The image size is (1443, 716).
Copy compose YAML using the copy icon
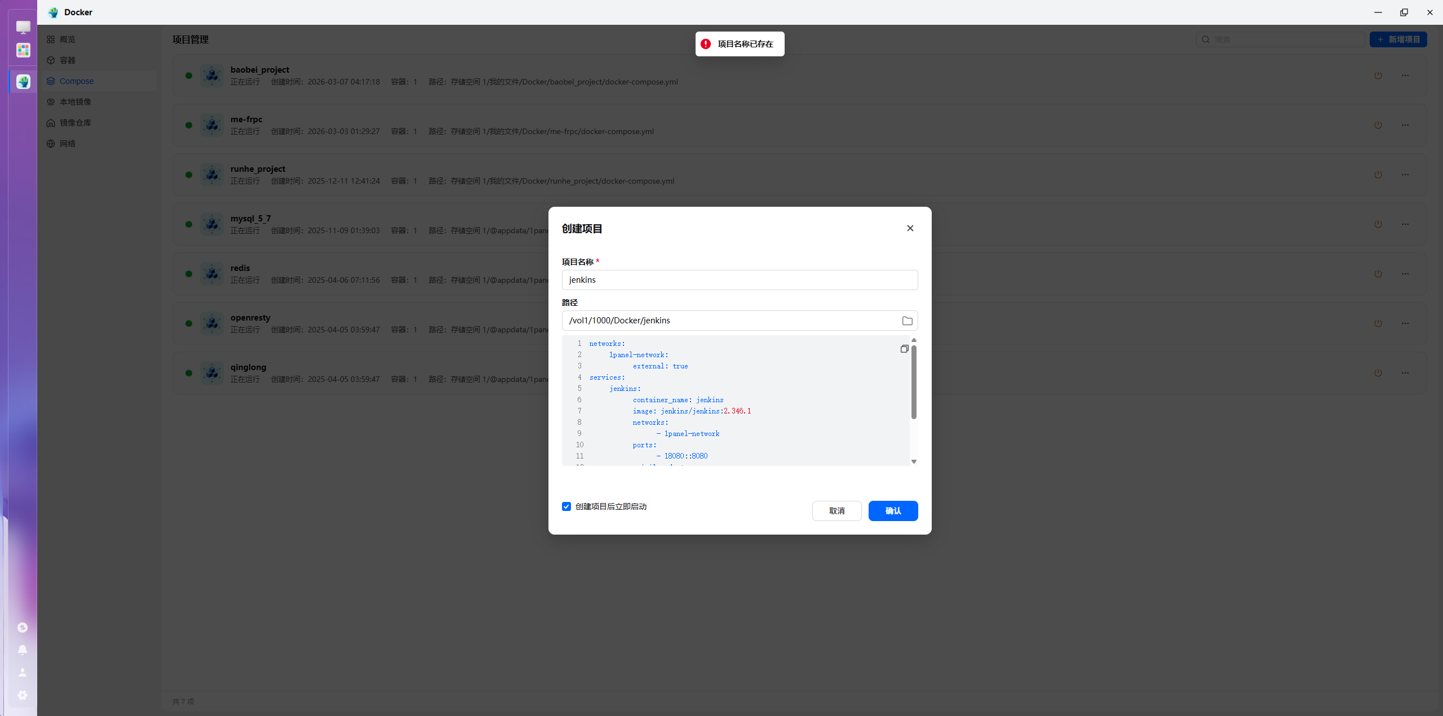click(904, 349)
